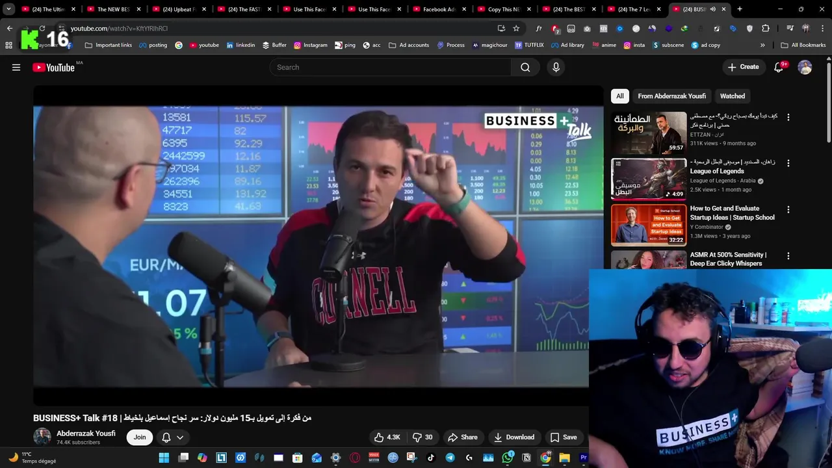Open the tab search dropdown in Chrome
Screen dimensions: 832x468
8,9
